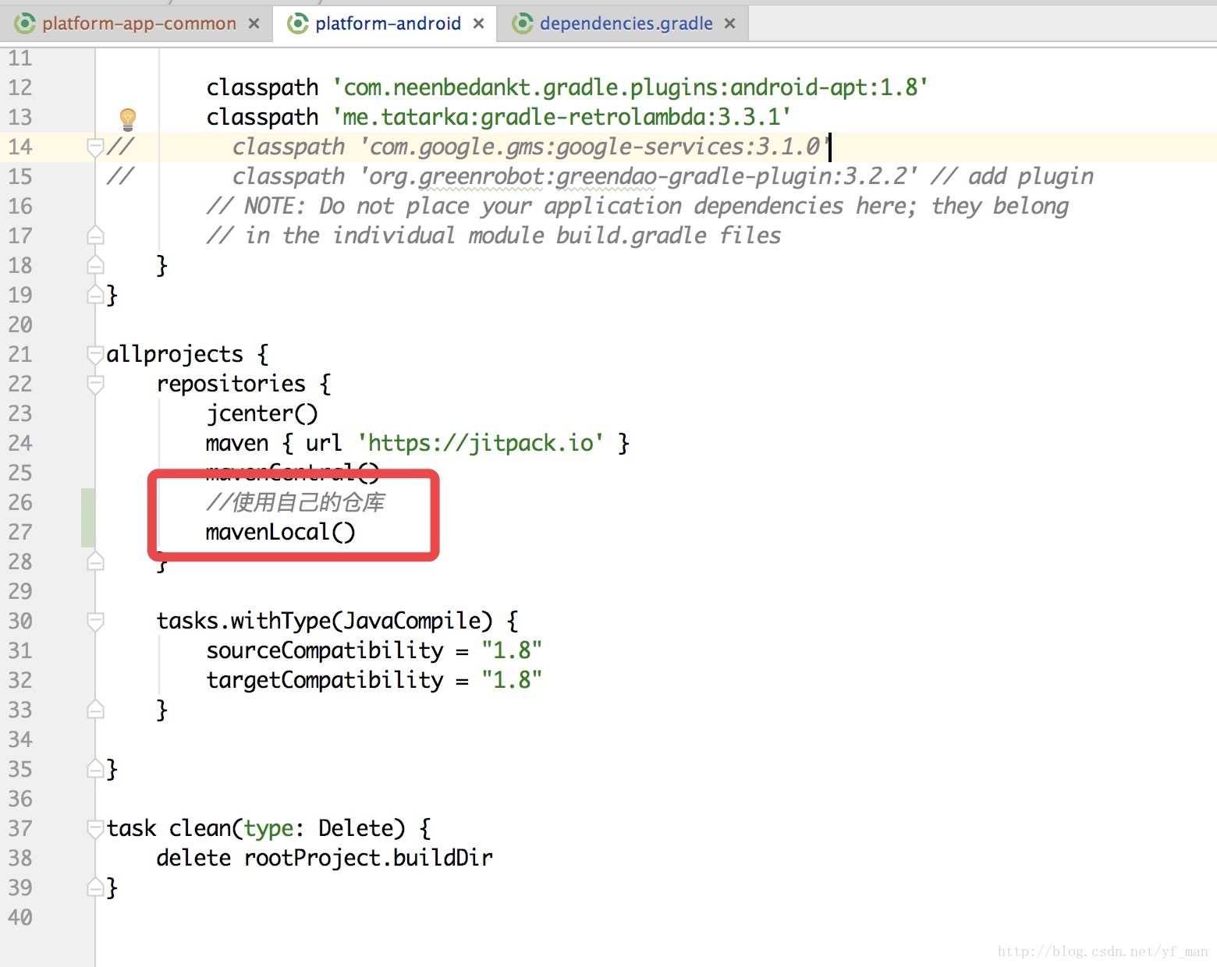1217x967 pixels.
Task: Click line number 14 in the gutter
Action: click(20, 147)
